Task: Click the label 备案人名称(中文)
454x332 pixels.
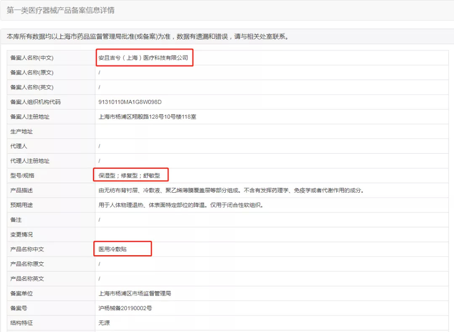Action: (x=32, y=58)
